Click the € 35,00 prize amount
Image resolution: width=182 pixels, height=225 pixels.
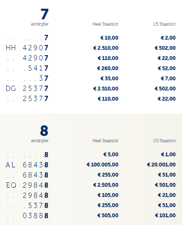click(110, 78)
